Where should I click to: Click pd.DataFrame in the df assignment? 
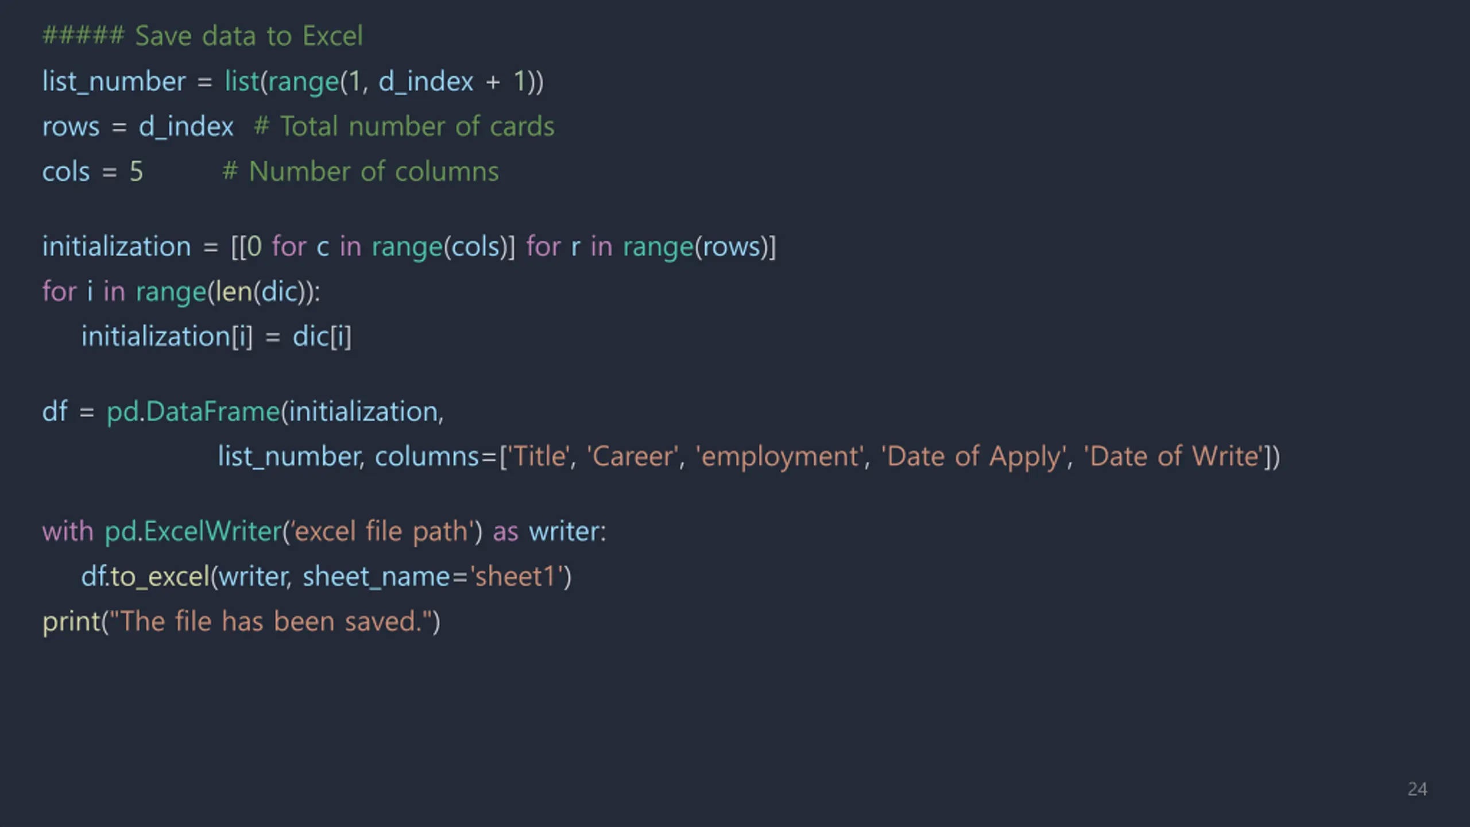(193, 411)
